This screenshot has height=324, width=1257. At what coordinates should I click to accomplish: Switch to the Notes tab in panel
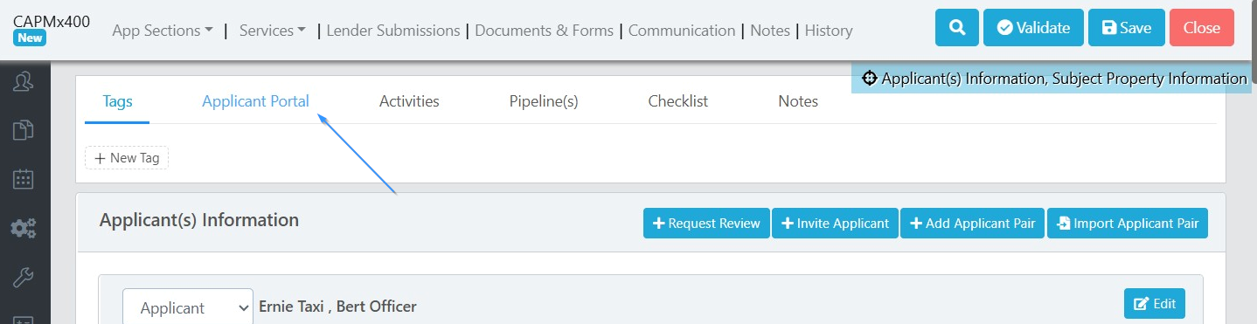pyautogui.click(x=798, y=101)
